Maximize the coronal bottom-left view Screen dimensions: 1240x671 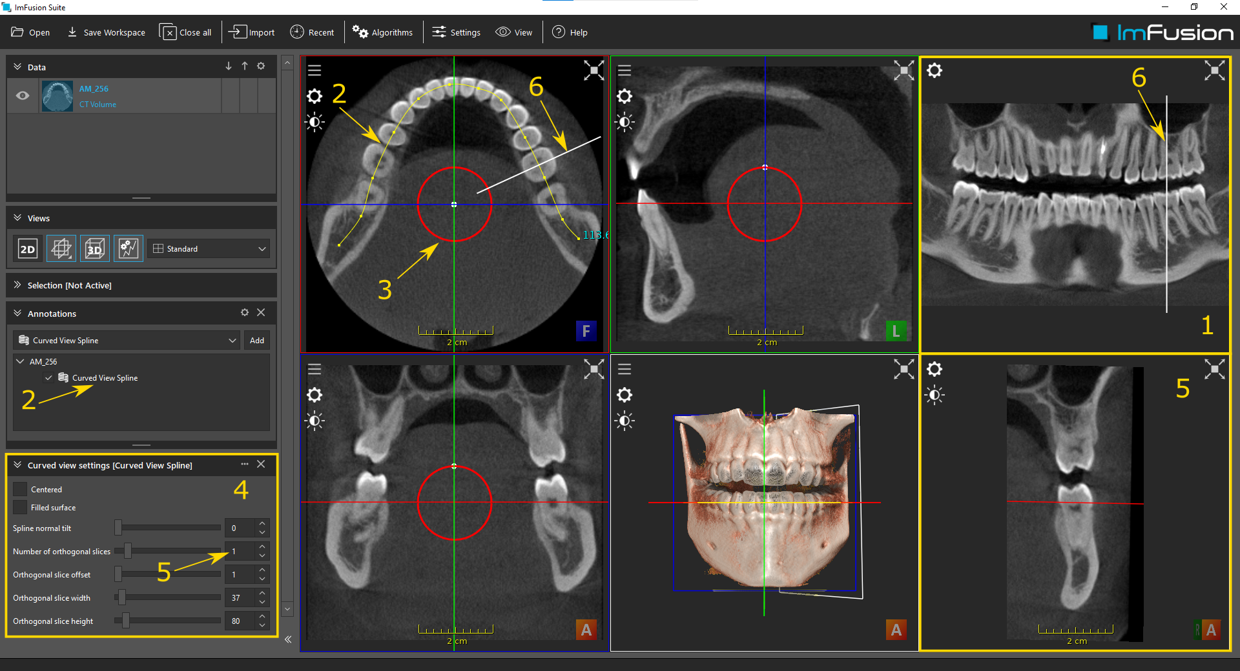coord(594,369)
